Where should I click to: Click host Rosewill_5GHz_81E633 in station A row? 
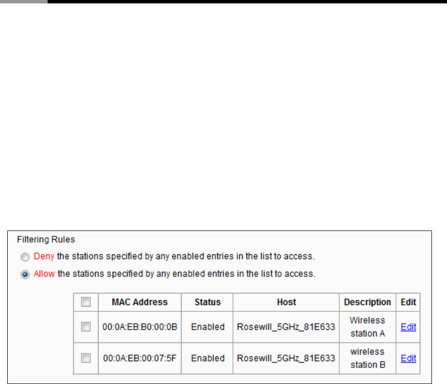pos(286,327)
